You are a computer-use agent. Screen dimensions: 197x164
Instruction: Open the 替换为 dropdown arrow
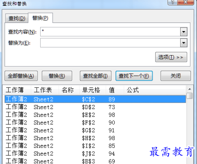(184, 43)
